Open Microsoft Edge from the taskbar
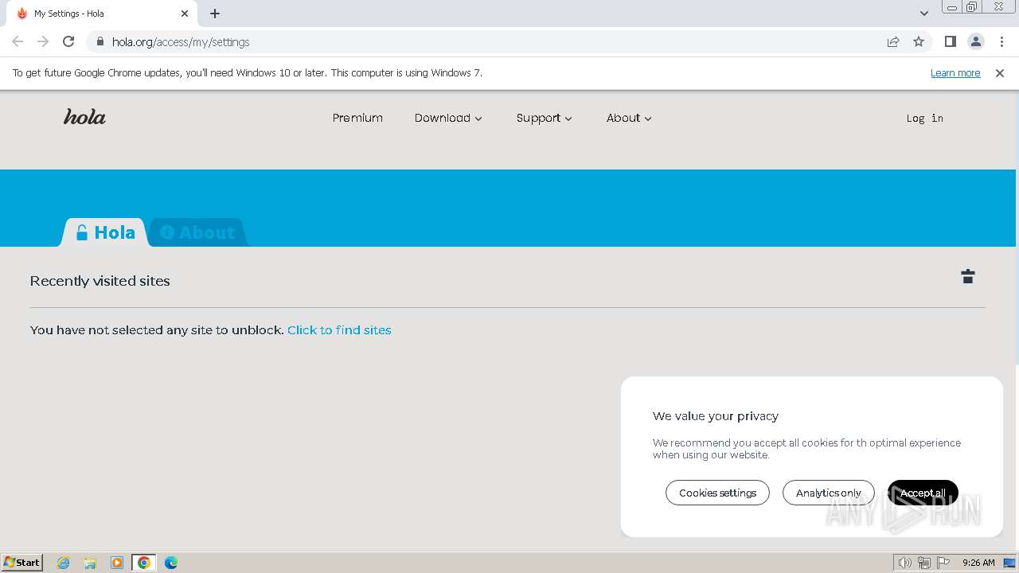Image resolution: width=1019 pixels, height=573 pixels. click(171, 563)
